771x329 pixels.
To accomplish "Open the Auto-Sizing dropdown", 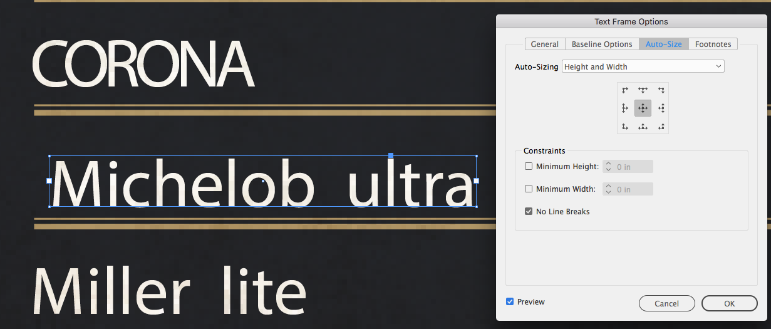I will click(643, 66).
